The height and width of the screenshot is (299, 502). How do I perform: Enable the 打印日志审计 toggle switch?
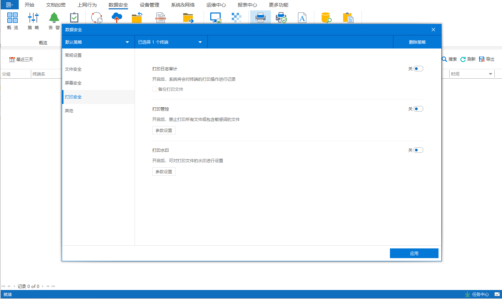(x=418, y=69)
